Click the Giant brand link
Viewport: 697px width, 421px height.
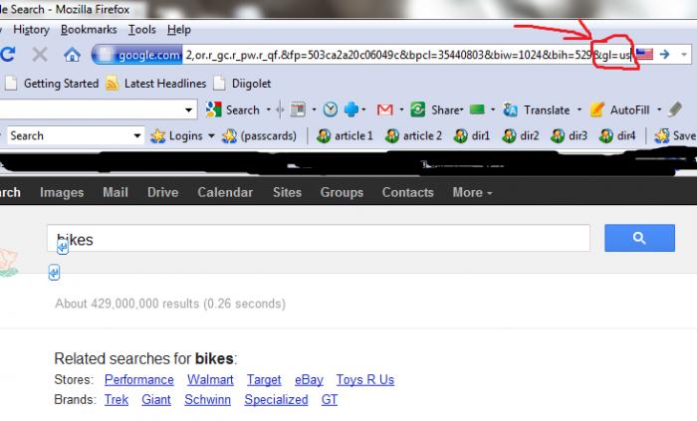(156, 400)
